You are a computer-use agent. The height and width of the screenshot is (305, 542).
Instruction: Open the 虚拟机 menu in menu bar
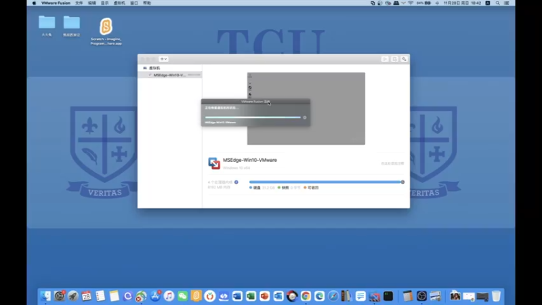tap(119, 3)
